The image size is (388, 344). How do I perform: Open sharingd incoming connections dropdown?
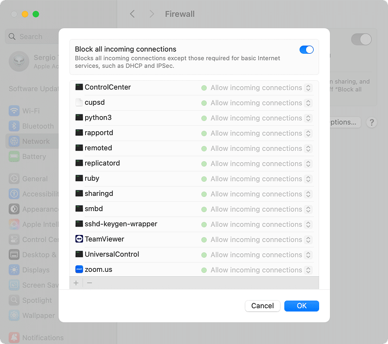308,194
